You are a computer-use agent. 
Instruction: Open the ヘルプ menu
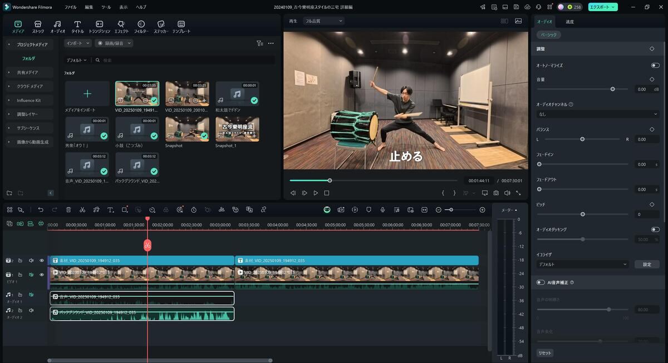(x=141, y=7)
